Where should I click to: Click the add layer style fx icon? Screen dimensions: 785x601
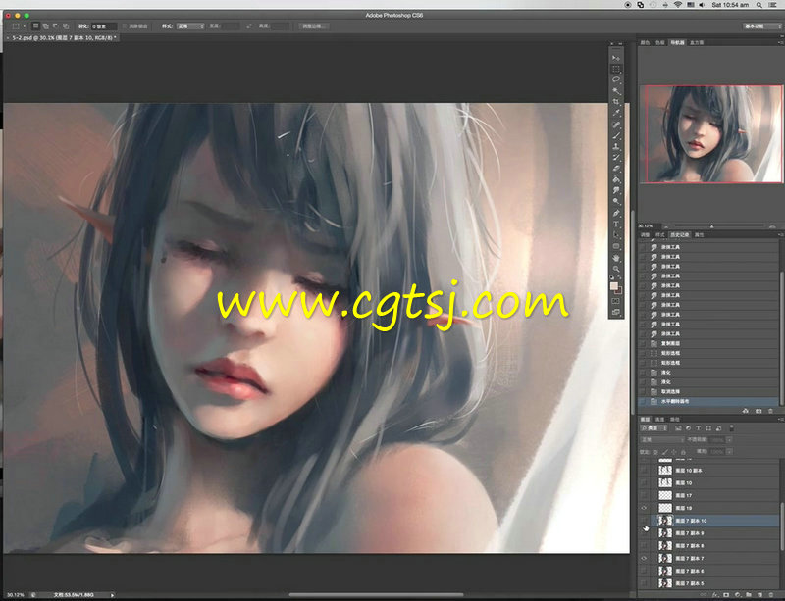pyautogui.click(x=714, y=595)
